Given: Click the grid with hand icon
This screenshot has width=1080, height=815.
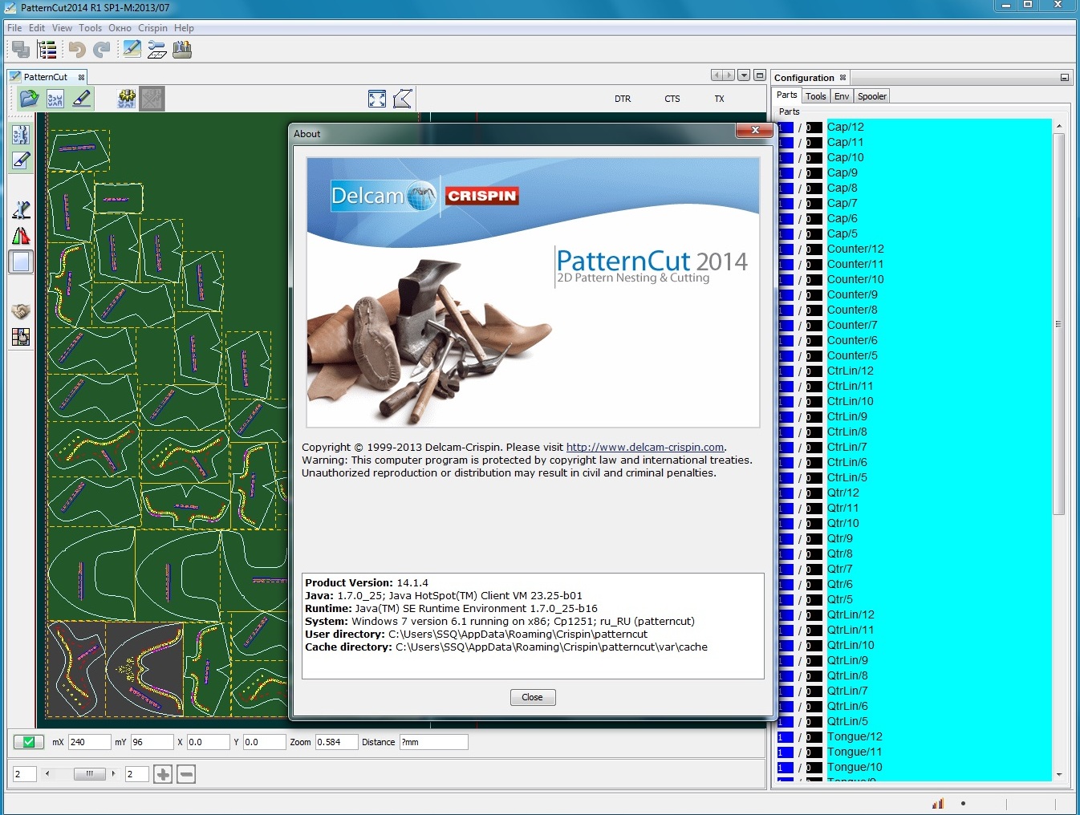Looking at the screenshot, I should tap(21, 337).
